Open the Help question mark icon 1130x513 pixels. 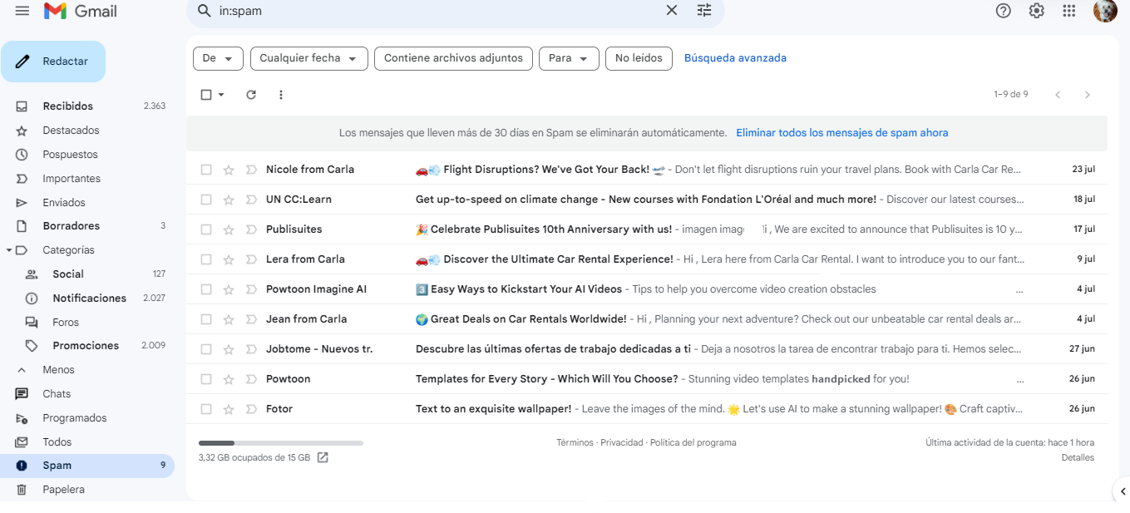pos(1004,11)
